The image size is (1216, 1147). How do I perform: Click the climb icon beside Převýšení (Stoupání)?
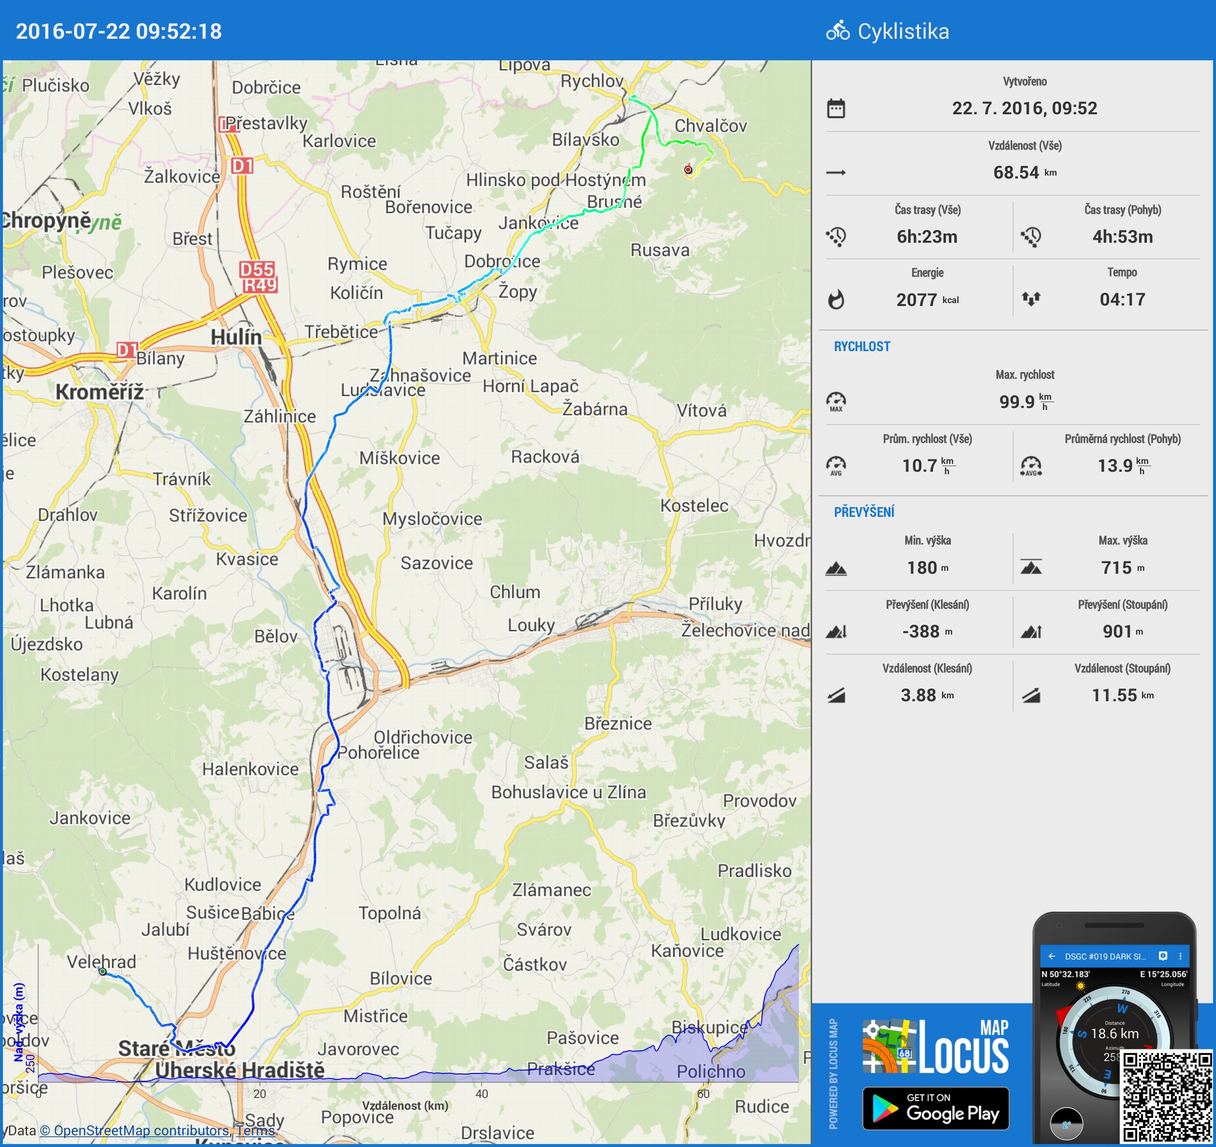pos(1031,632)
